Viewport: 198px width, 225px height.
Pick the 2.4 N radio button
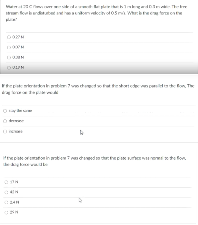[x=6, y=202]
